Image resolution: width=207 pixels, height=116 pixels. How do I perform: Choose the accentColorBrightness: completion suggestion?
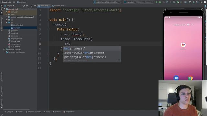[92, 53]
